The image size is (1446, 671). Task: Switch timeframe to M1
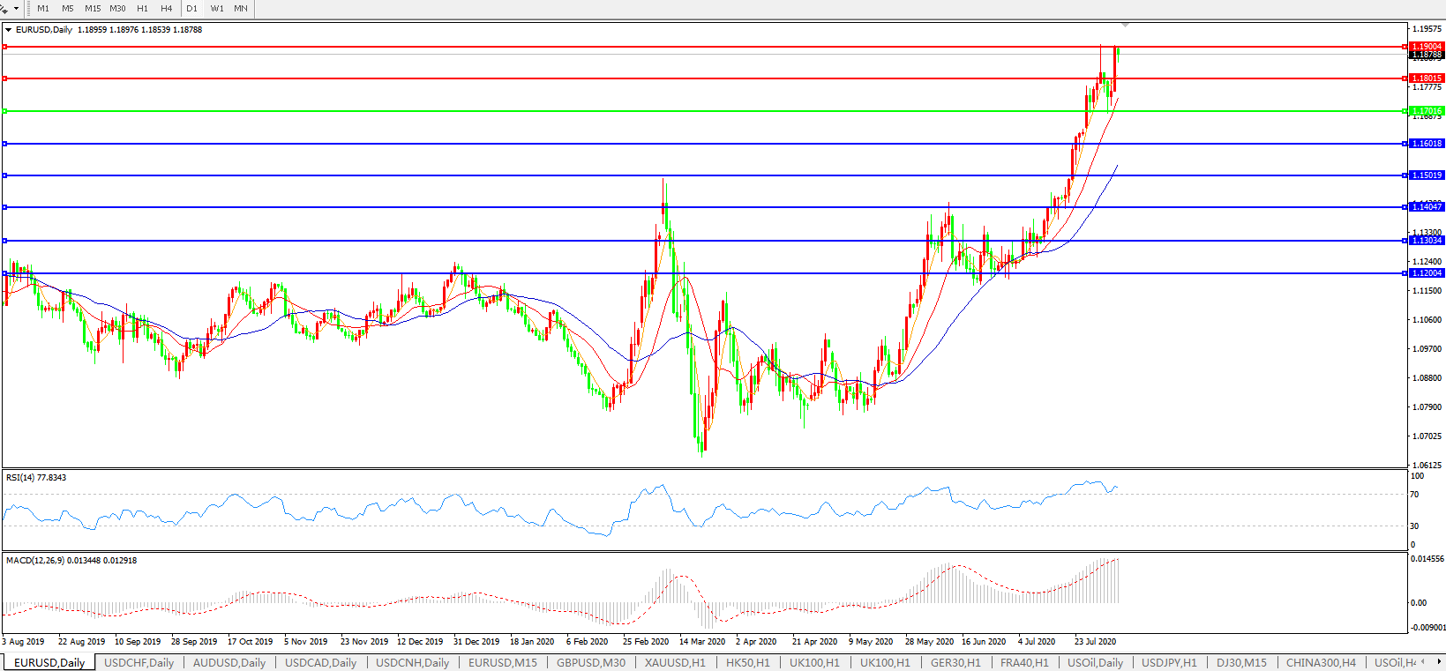click(43, 9)
